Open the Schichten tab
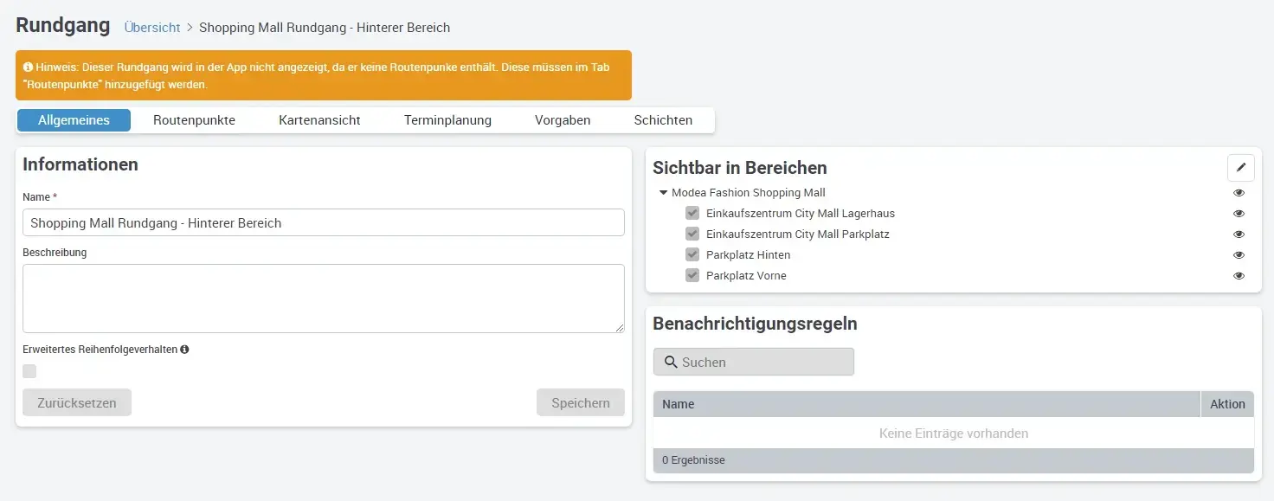This screenshot has width=1274, height=501. [x=662, y=119]
